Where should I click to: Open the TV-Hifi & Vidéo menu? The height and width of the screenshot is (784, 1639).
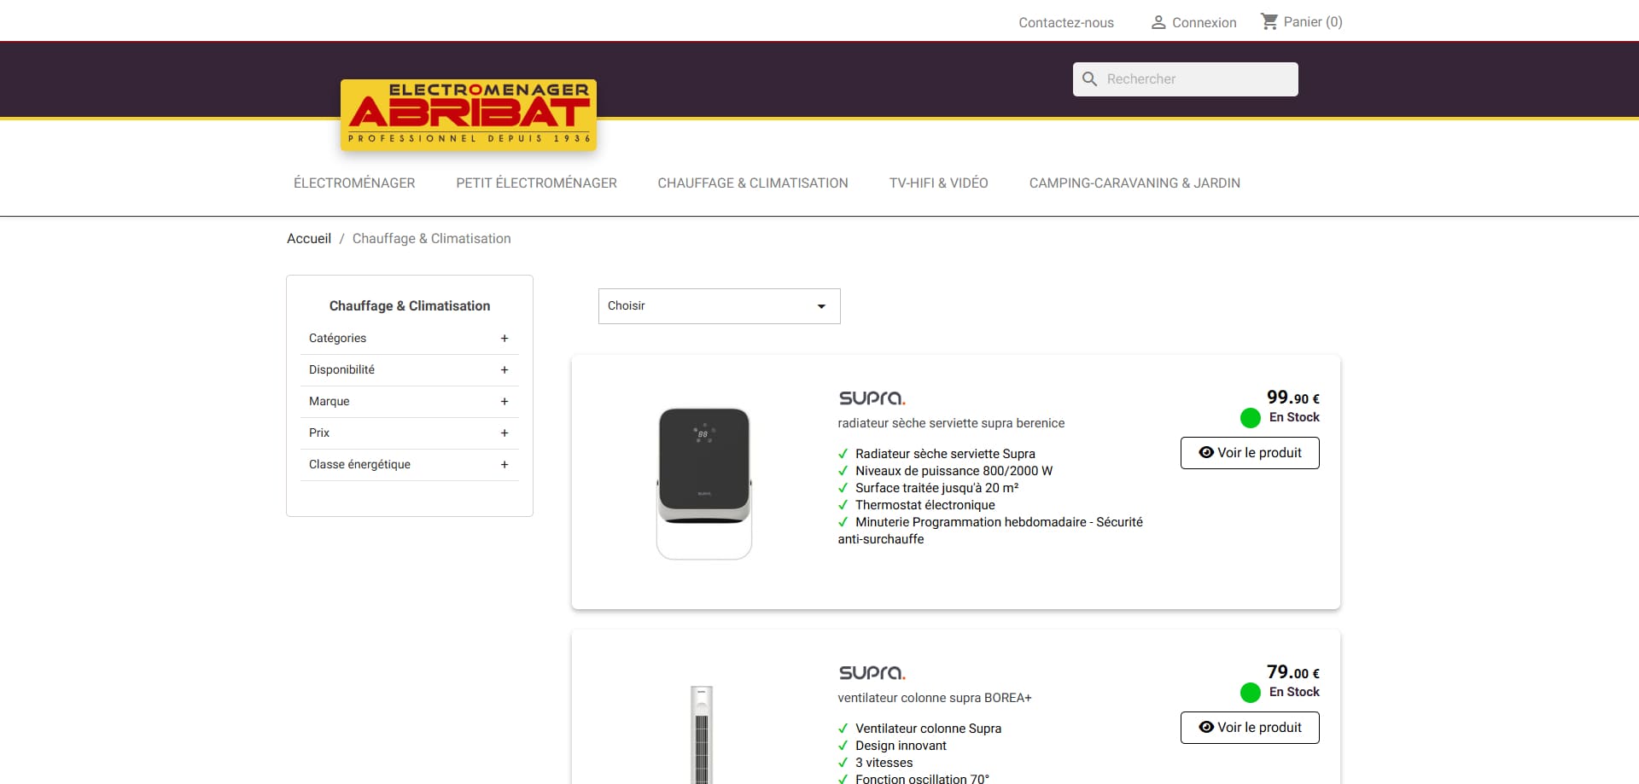938,183
